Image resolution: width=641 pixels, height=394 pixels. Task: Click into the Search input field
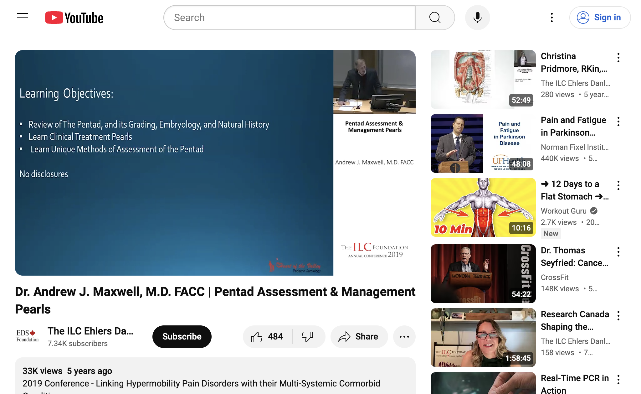click(290, 18)
